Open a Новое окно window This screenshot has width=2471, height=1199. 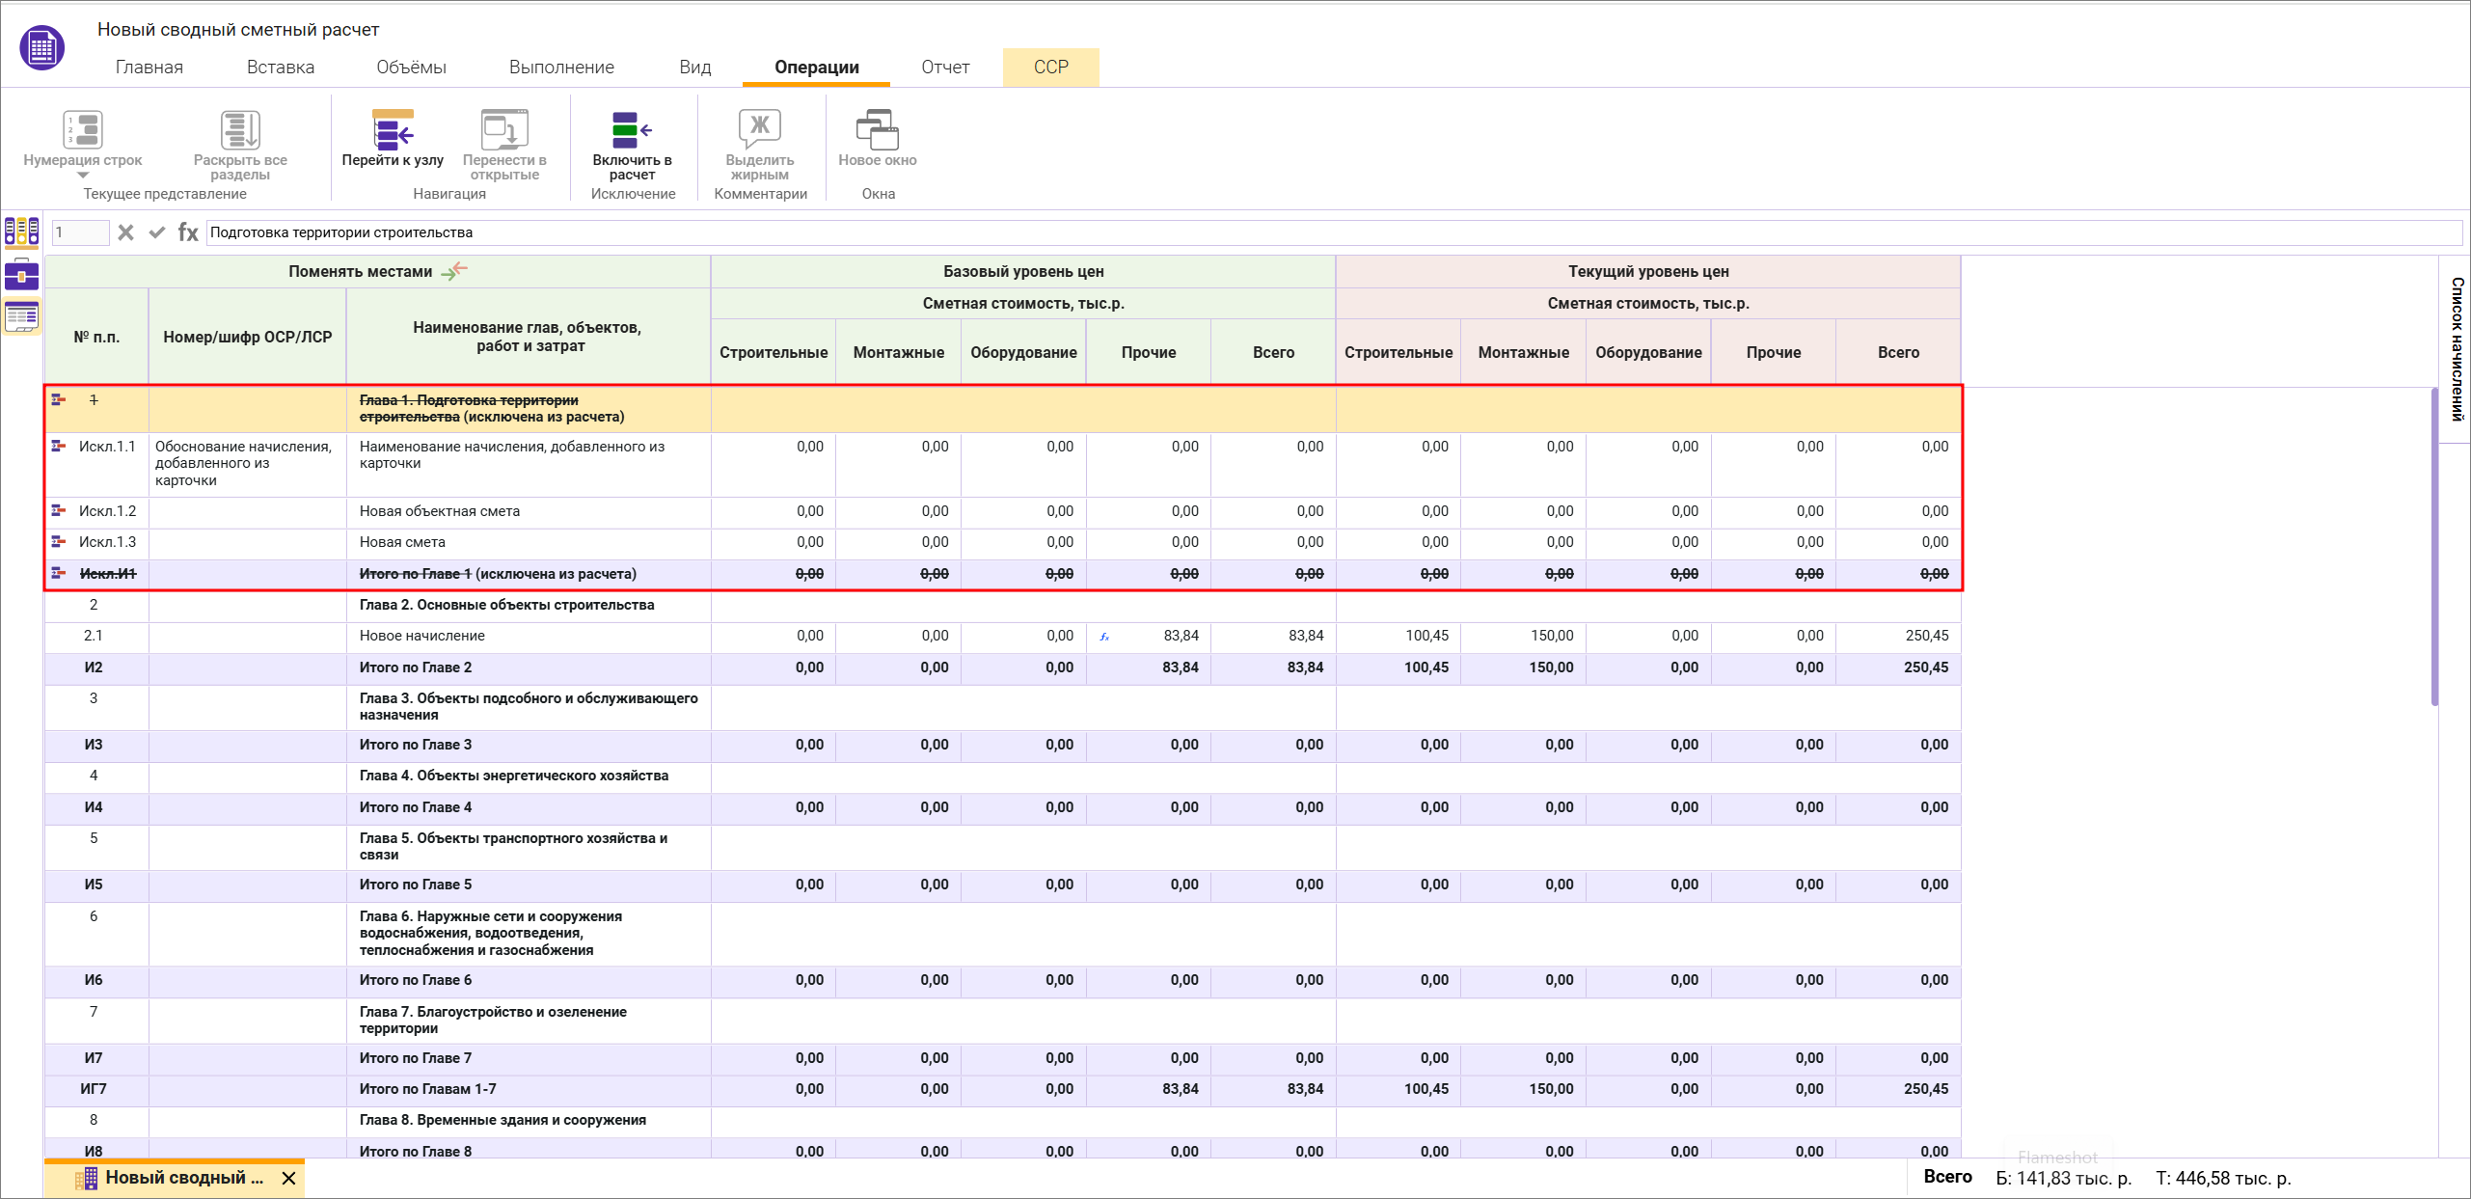tap(877, 131)
